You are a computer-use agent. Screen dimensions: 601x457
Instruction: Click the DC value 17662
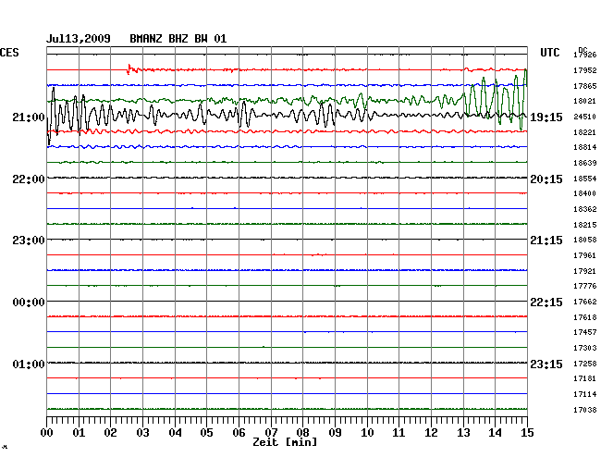(x=585, y=302)
